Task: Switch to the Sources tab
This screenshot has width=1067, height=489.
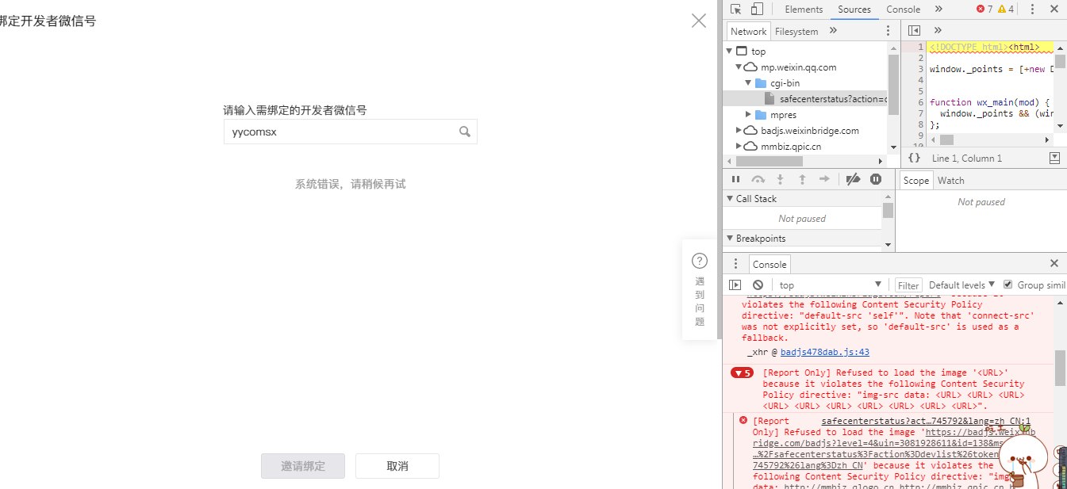Action: point(854,10)
